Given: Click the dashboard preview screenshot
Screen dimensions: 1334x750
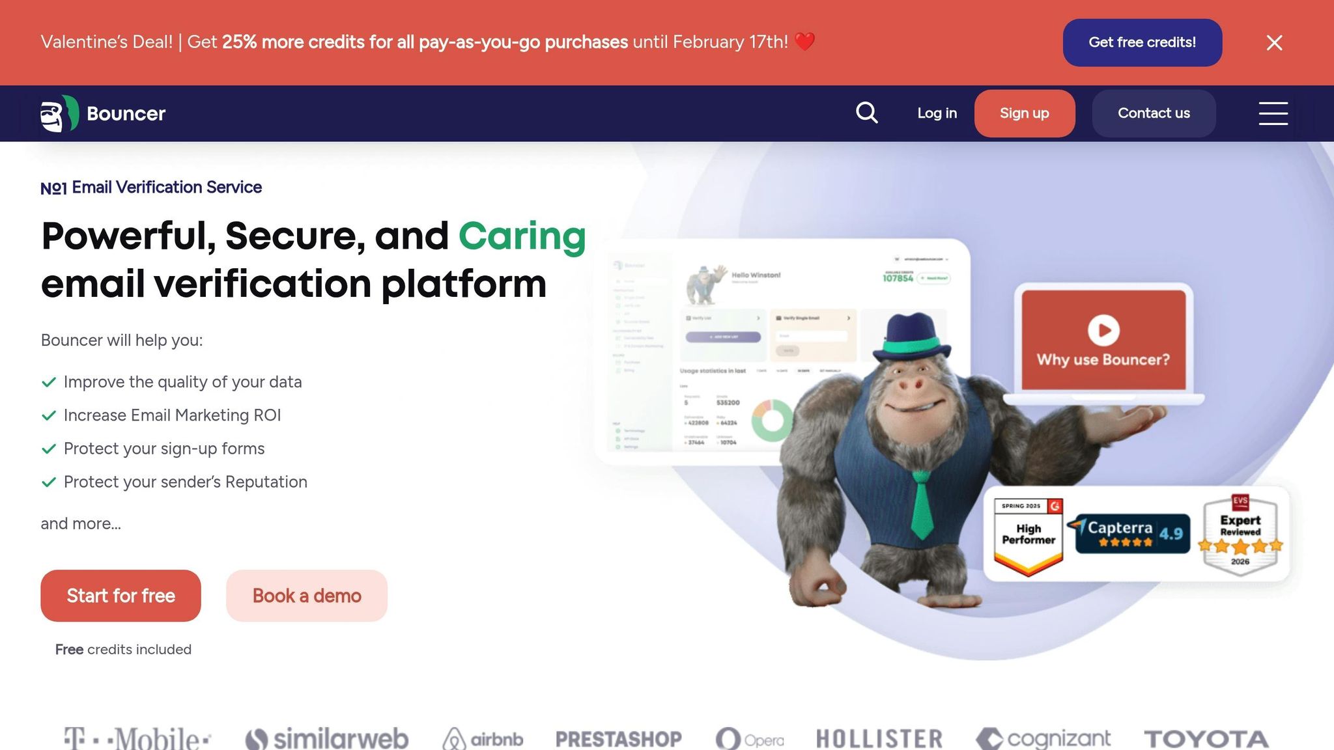Looking at the screenshot, I should point(782,352).
